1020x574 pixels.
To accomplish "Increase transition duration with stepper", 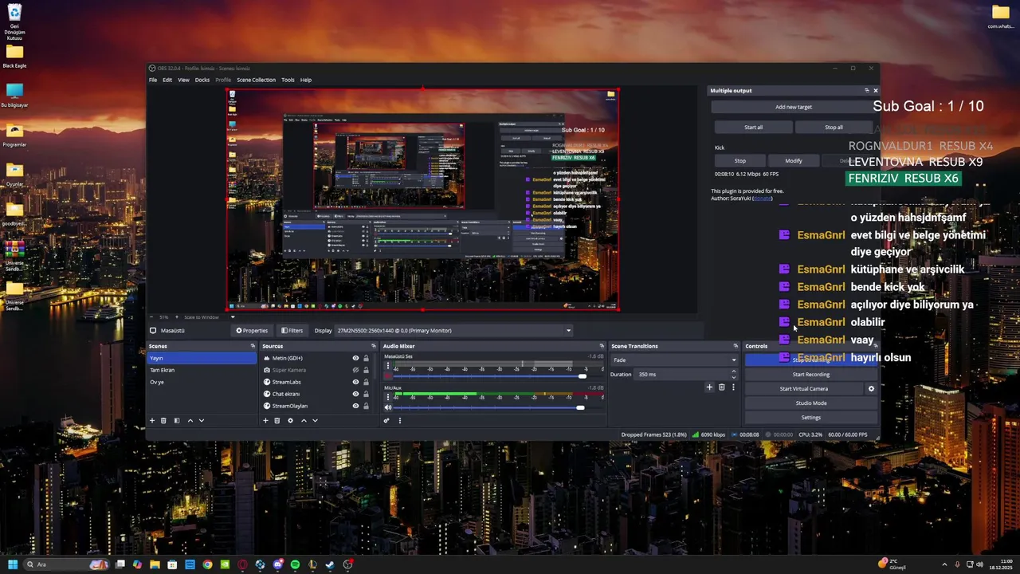I will click(733, 372).
